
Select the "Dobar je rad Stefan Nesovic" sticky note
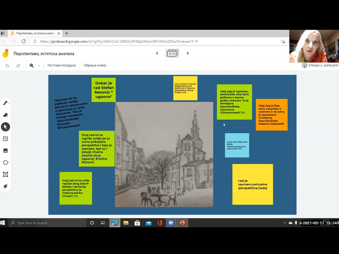(103, 90)
